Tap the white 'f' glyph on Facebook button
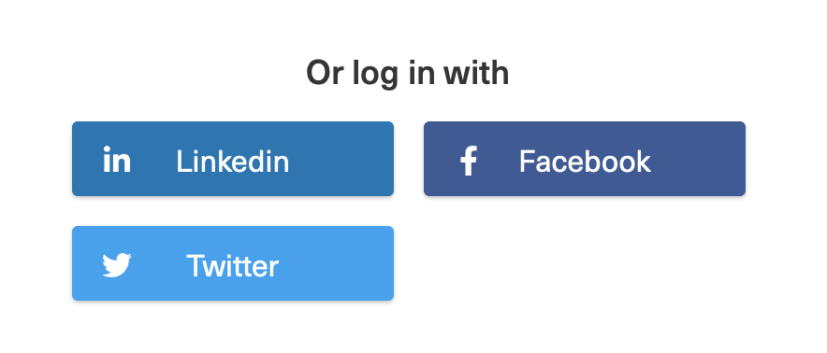This screenshot has width=827, height=353. coord(469,161)
